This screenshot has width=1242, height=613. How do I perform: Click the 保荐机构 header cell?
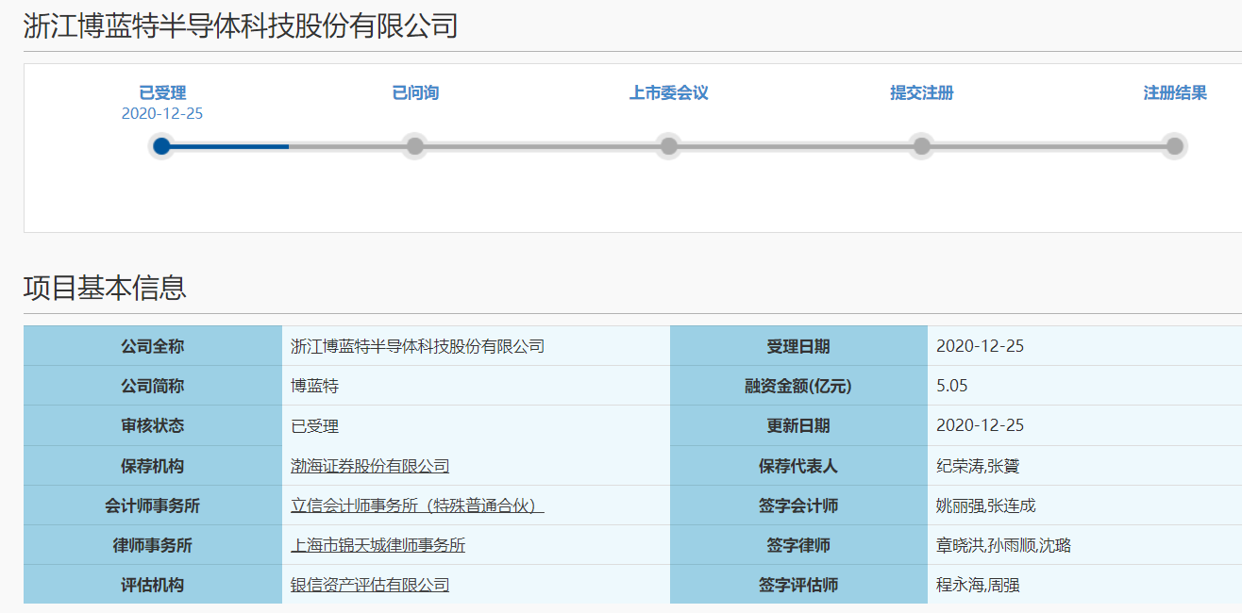point(153,466)
